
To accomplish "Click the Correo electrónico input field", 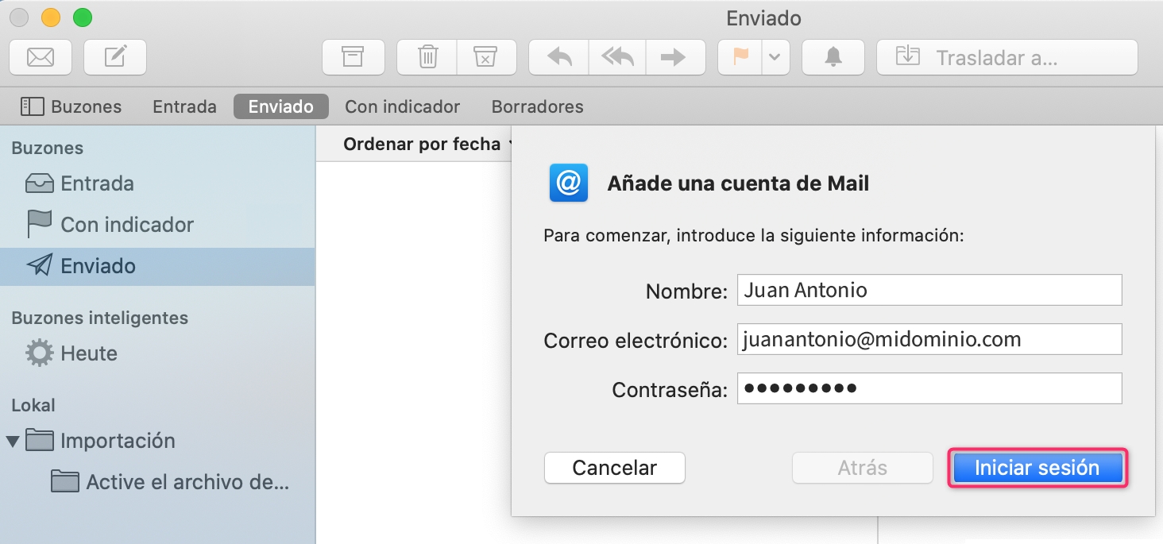I will coord(929,340).
